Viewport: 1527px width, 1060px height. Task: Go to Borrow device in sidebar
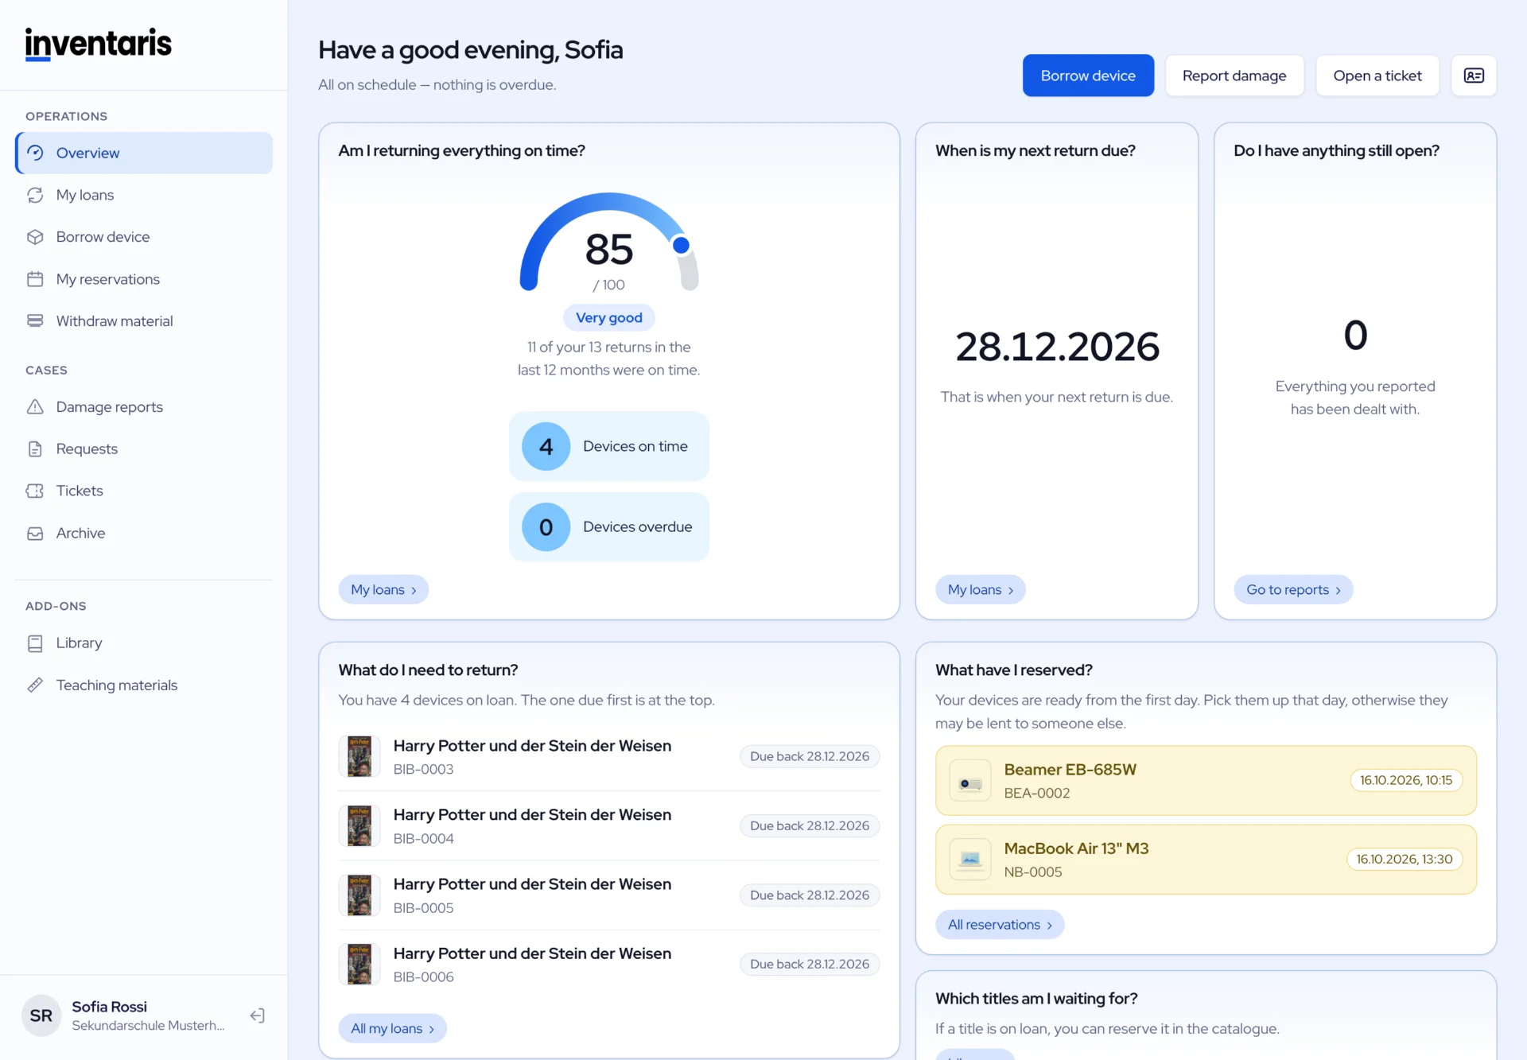click(x=144, y=237)
